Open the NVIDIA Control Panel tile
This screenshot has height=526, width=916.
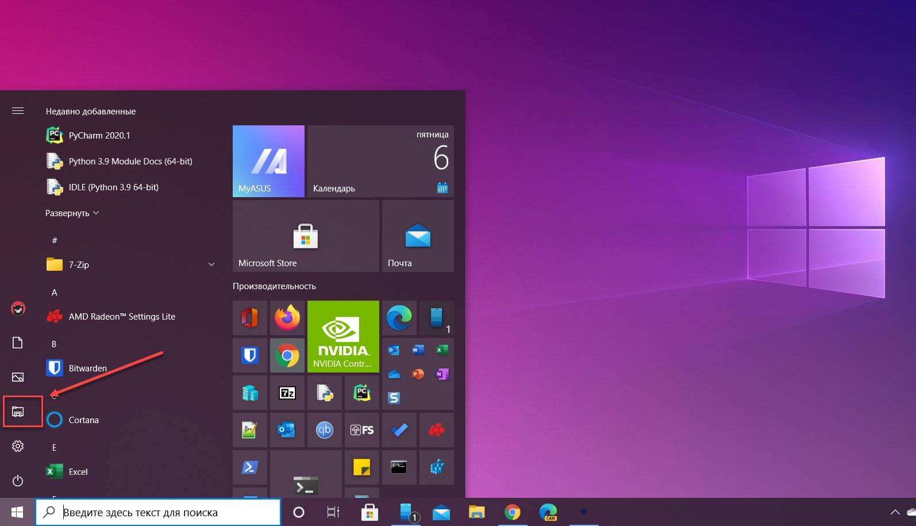click(x=343, y=336)
